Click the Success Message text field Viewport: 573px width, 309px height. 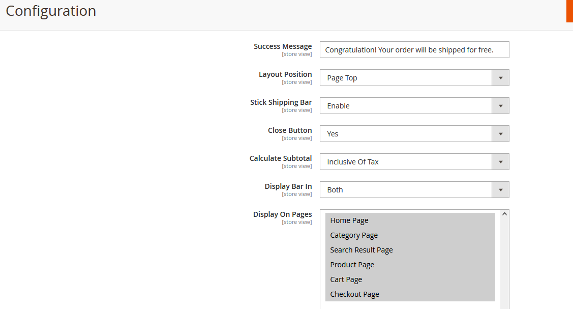pyautogui.click(x=414, y=50)
